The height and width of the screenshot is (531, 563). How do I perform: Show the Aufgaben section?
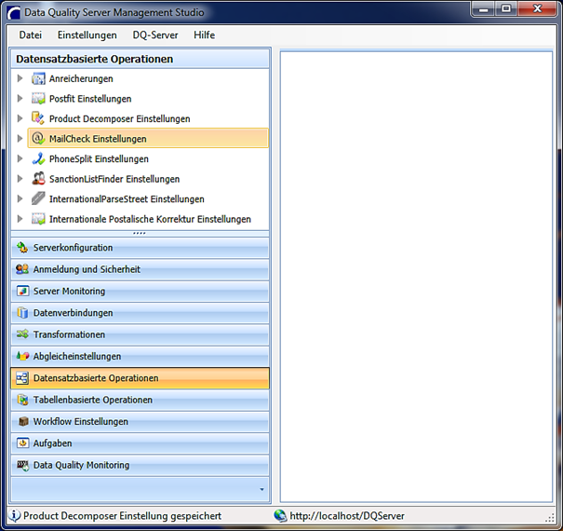coord(140,443)
